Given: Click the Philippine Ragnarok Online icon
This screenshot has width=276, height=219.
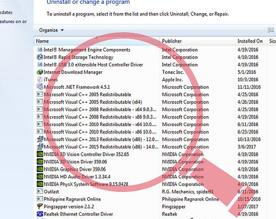Looking at the screenshot, I should click(40, 199).
